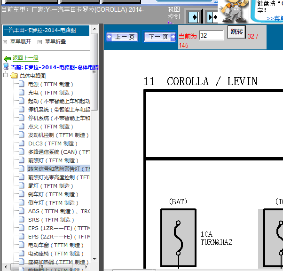This screenshot has width=283, height=271.
Task: Click the sidebar vertical scrollbar thumb
Action: [x=94, y=72]
